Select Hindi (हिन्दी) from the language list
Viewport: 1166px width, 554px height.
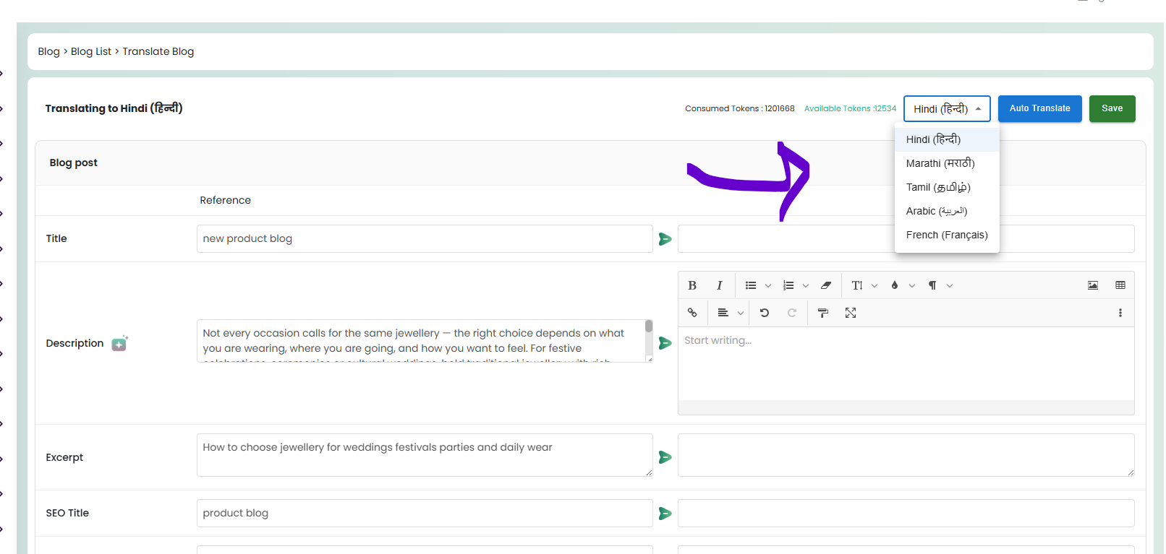(x=947, y=139)
